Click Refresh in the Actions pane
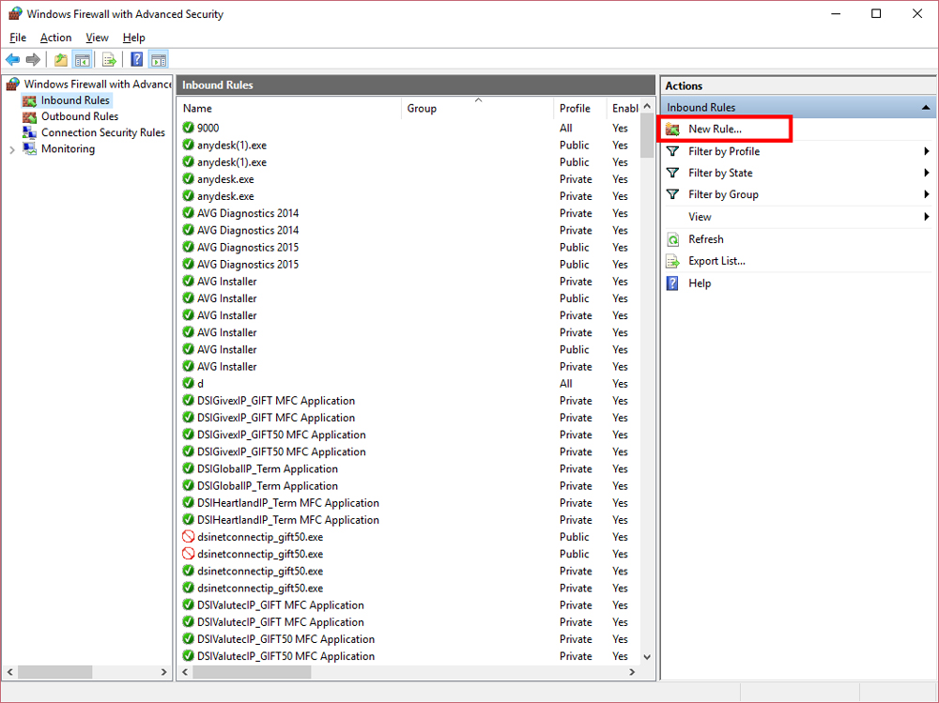The image size is (939, 703). [706, 239]
